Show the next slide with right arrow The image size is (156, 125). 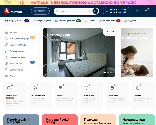113,32
